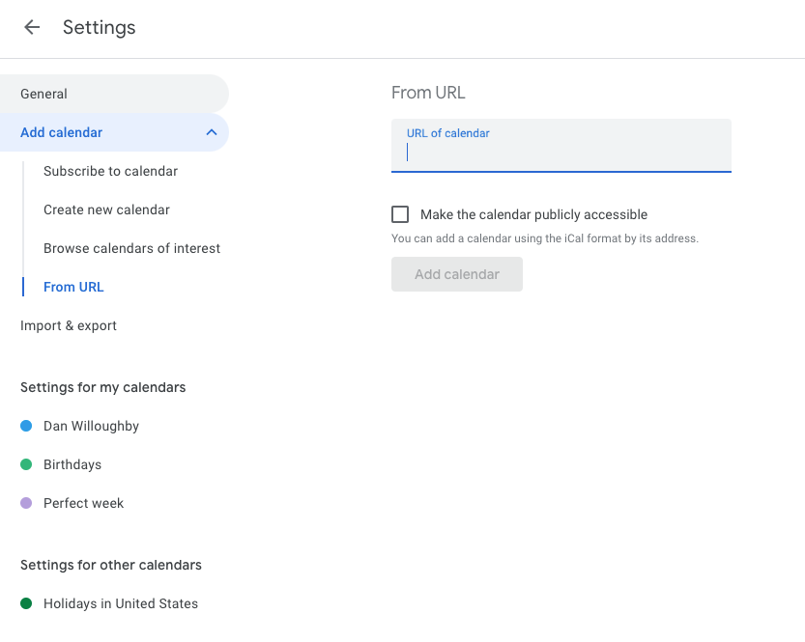
Task: Click inside the URL of calendar field
Action: click(561, 152)
